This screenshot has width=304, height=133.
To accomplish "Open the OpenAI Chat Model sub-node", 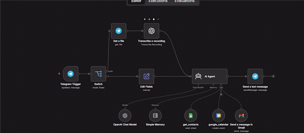I will [x=125, y=116].
